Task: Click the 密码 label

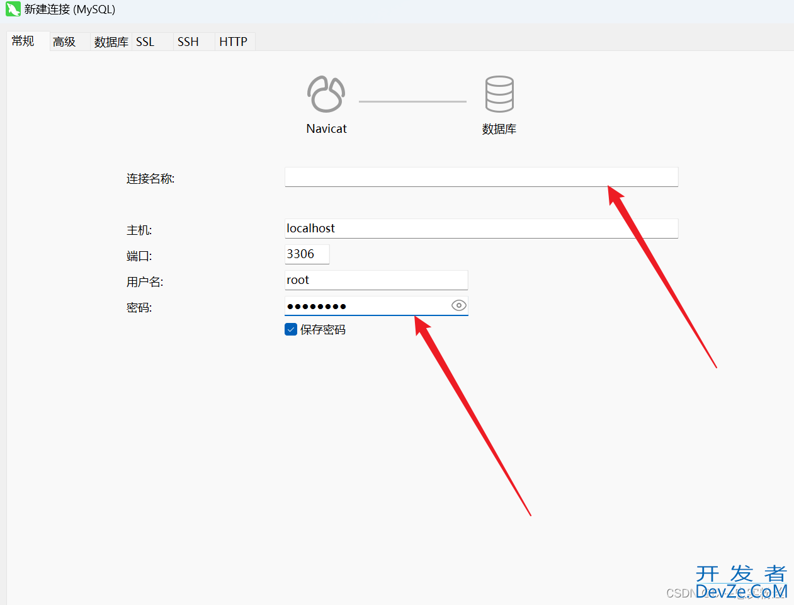Action: tap(139, 308)
